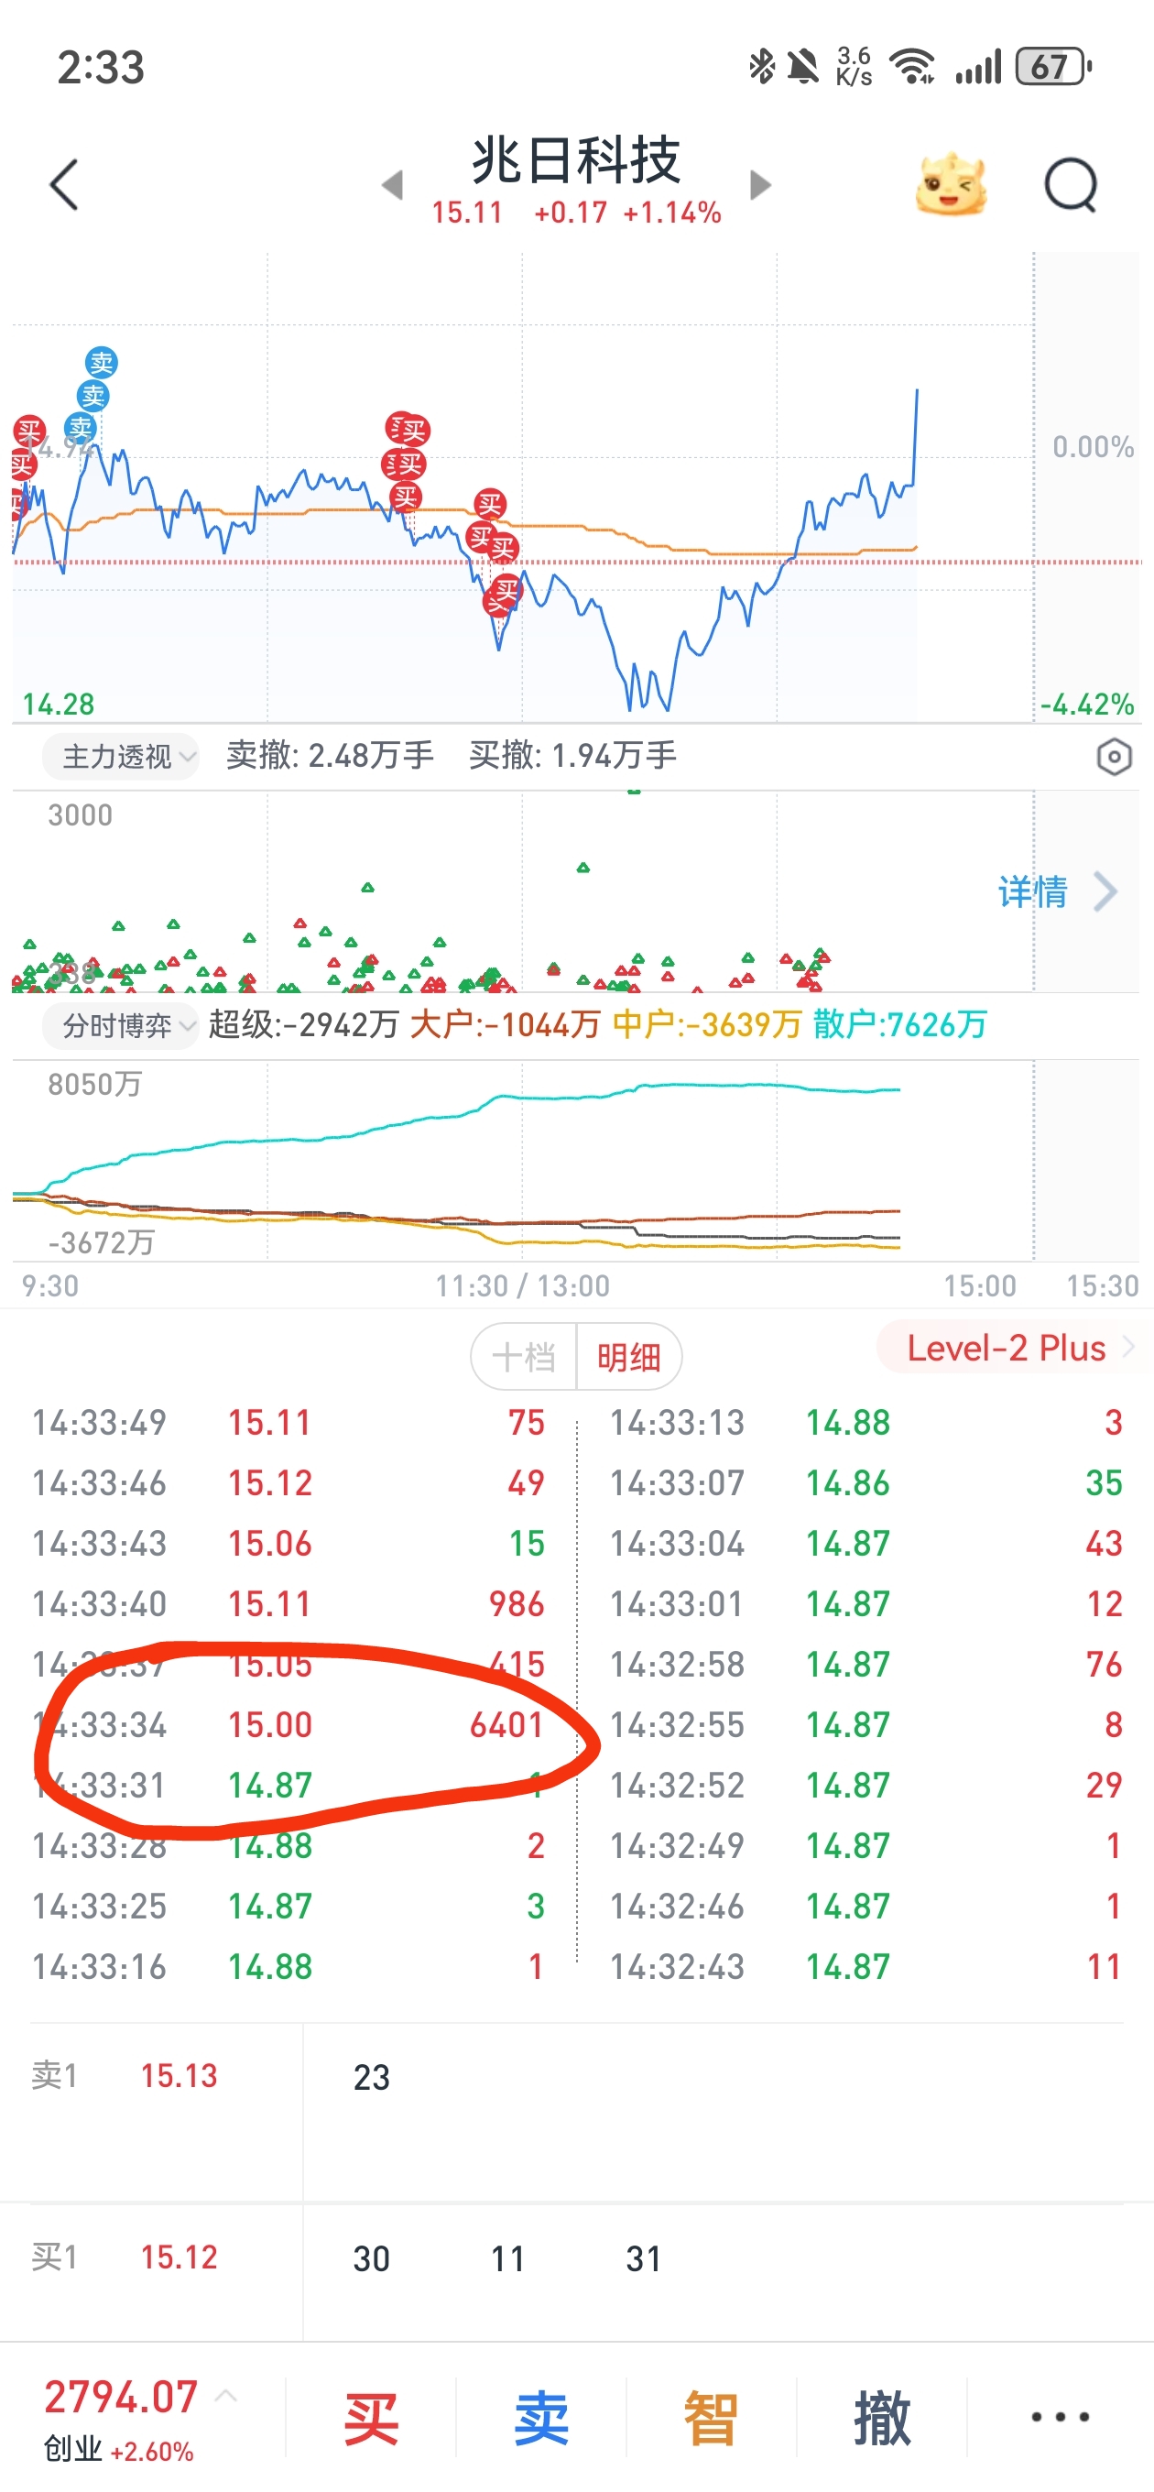Image resolution: width=1154 pixels, height=2492 pixels.
Task: Open the yellow mascot assistant icon
Action: [x=951, y=183]
